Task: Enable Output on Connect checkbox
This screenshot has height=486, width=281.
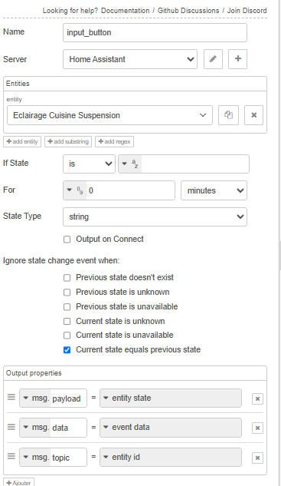Action: click(x=67, y=240)
